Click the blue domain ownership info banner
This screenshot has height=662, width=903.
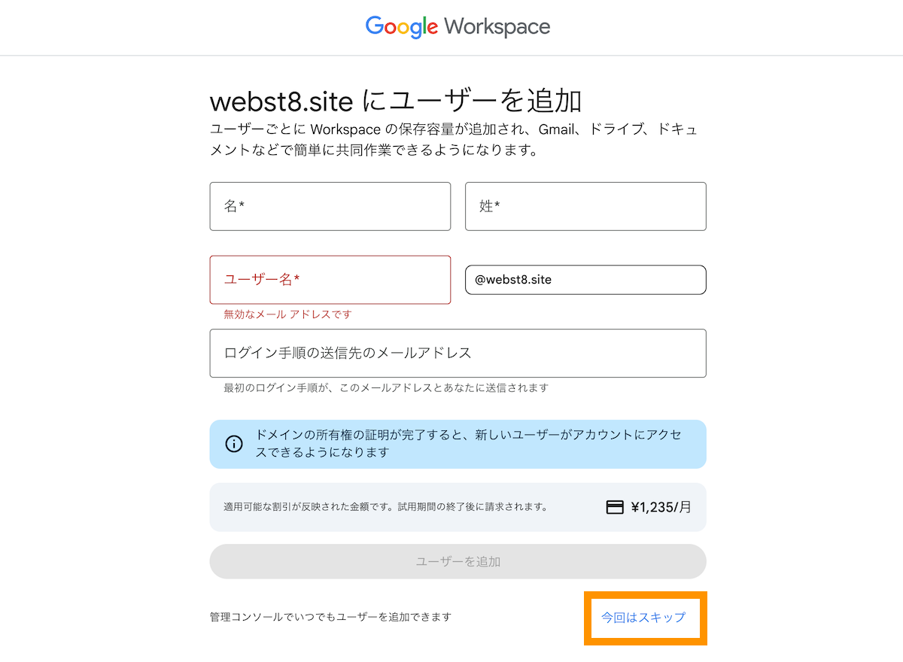click(x=458, y=444)
